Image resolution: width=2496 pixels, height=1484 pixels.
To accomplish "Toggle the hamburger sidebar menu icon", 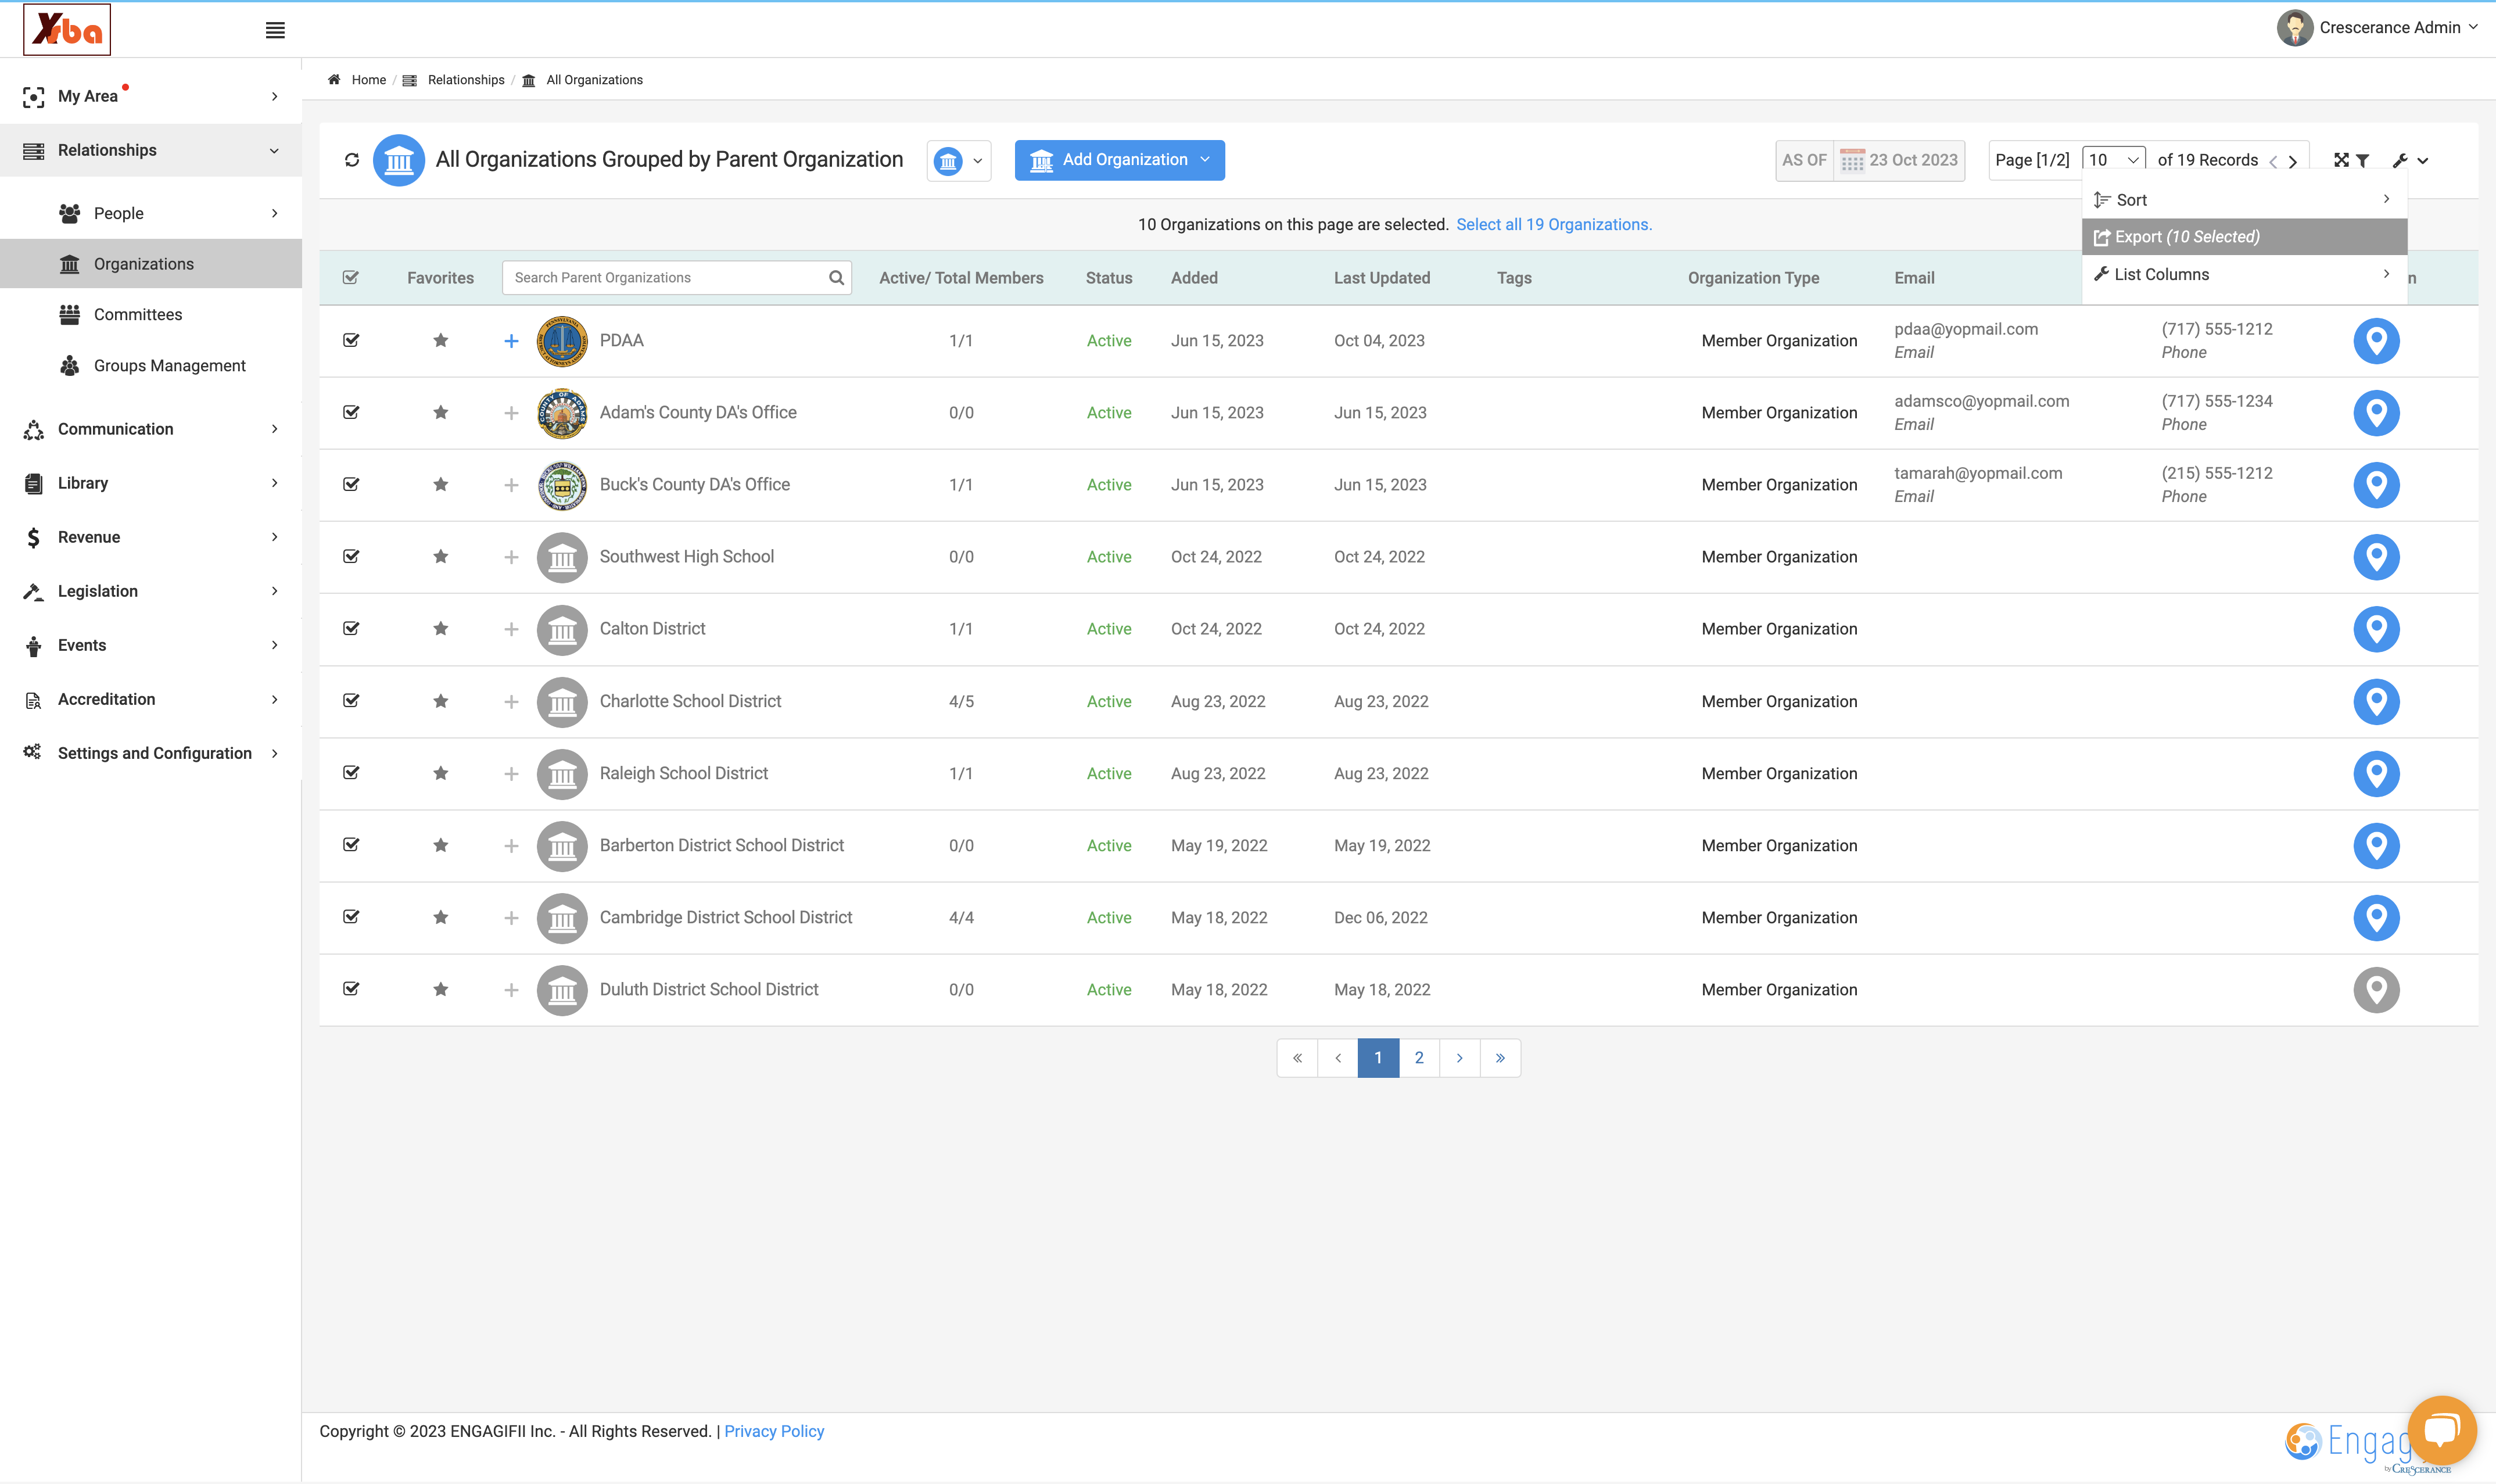I will (275, 30).
